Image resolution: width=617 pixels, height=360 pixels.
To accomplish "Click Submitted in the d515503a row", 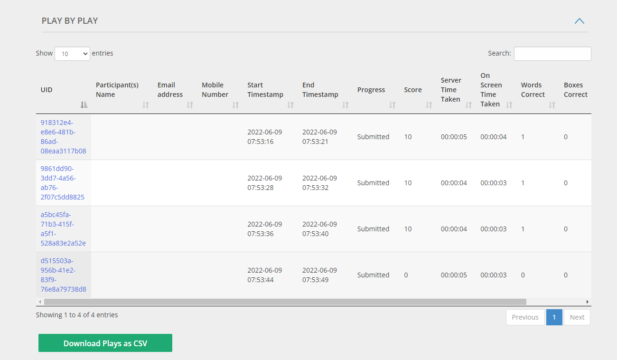I will [373, 275].
